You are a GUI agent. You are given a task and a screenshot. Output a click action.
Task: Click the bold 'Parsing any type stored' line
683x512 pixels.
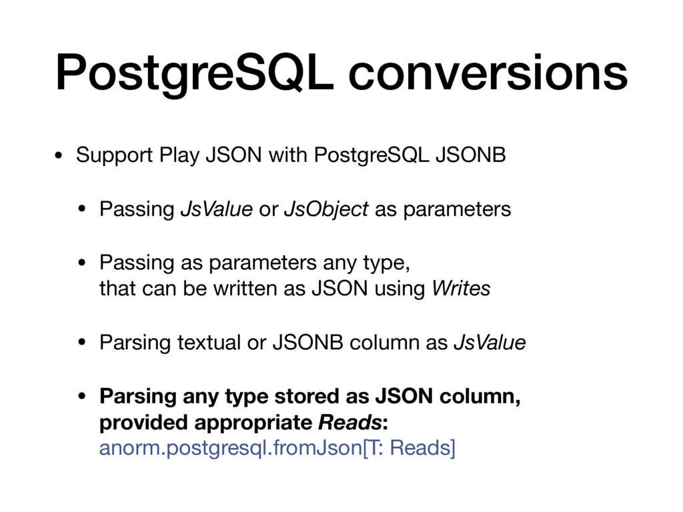[309, 397]
